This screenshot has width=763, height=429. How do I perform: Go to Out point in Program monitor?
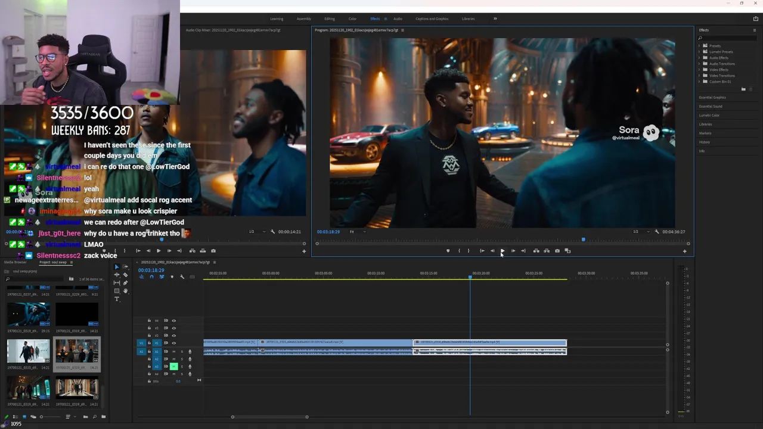(523, 251)
